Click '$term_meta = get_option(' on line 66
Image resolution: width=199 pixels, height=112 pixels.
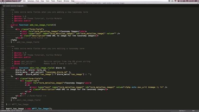pos(43,72)
